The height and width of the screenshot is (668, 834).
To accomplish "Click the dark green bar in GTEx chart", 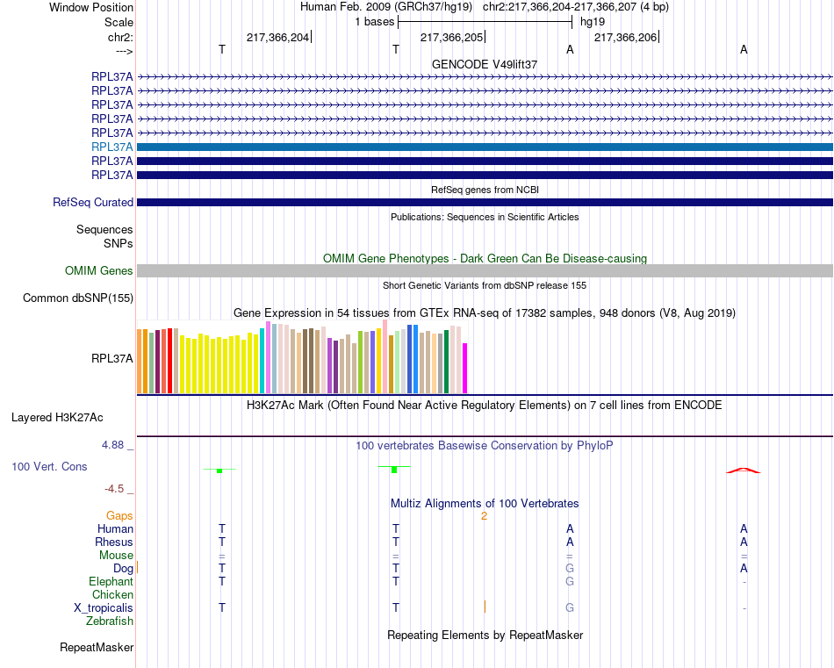I will 446,362.
